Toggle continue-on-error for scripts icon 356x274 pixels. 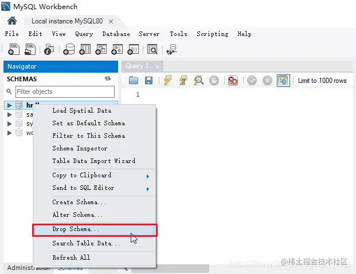point(233,81)
